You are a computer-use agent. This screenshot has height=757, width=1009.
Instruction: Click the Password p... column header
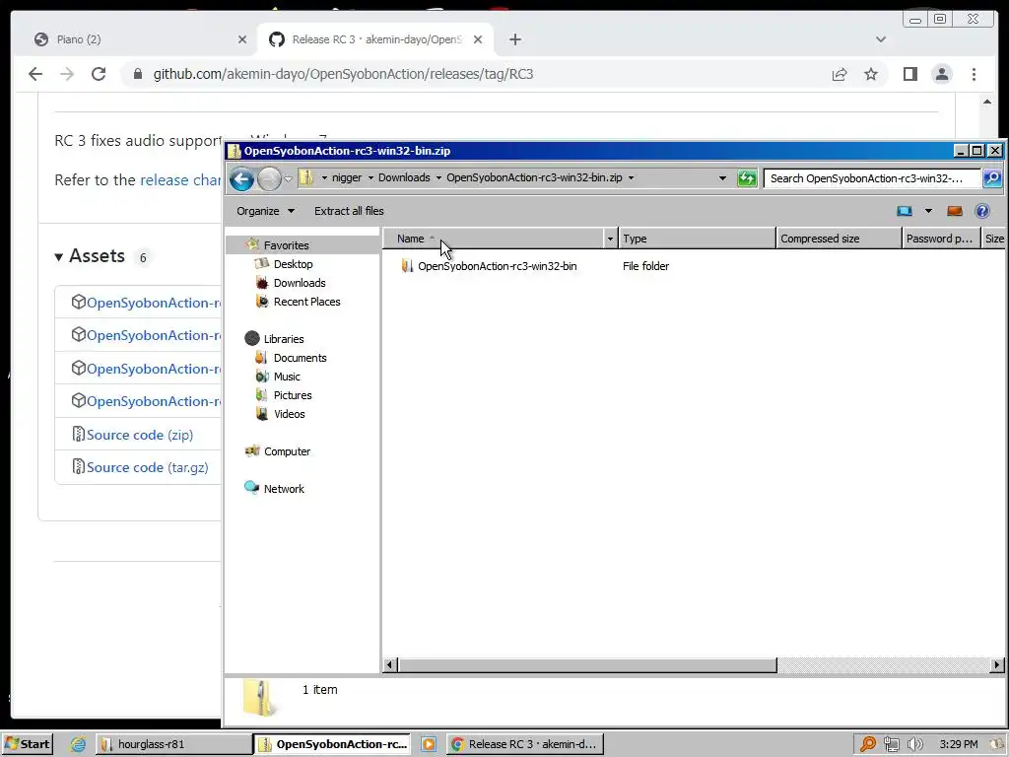coord(941,239)
